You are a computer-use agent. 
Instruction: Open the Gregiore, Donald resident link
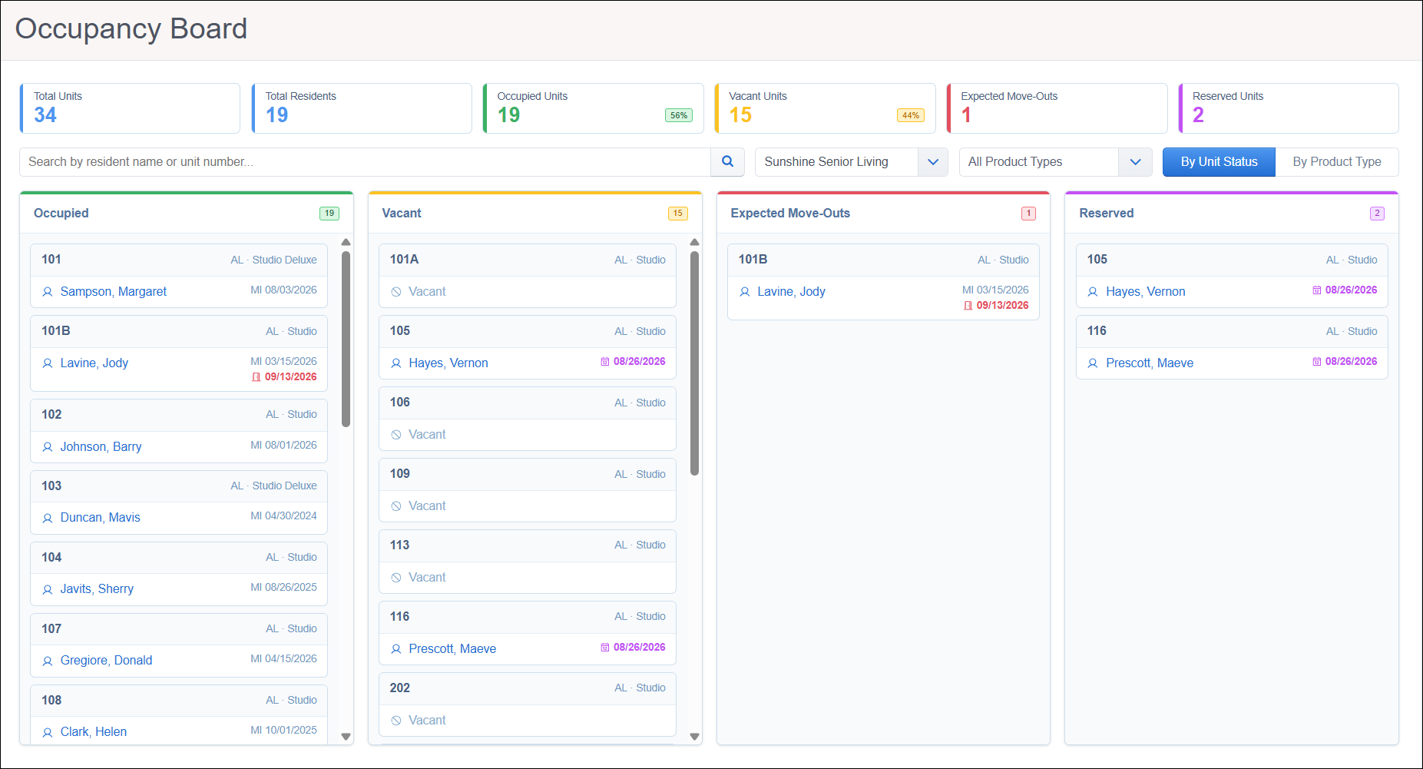106,661
